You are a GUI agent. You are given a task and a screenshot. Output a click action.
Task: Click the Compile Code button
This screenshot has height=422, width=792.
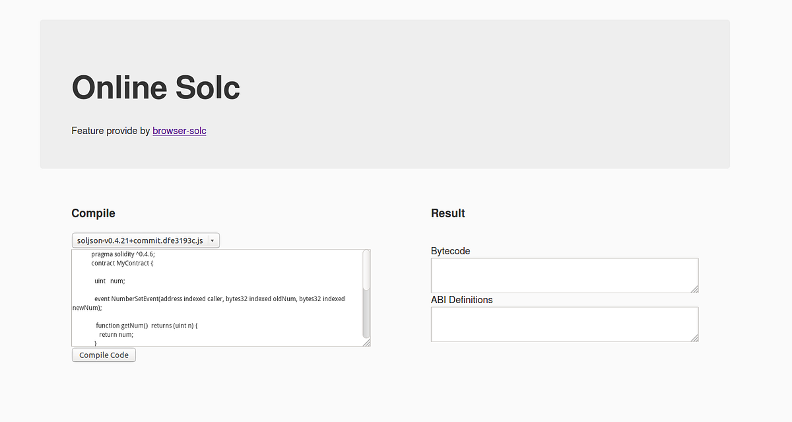[x=103, y=355]
